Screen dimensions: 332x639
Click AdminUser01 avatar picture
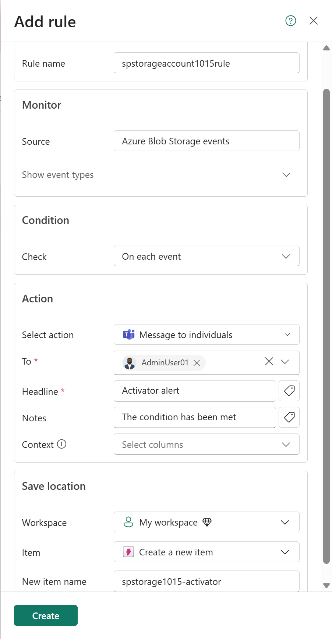point(130,363)
